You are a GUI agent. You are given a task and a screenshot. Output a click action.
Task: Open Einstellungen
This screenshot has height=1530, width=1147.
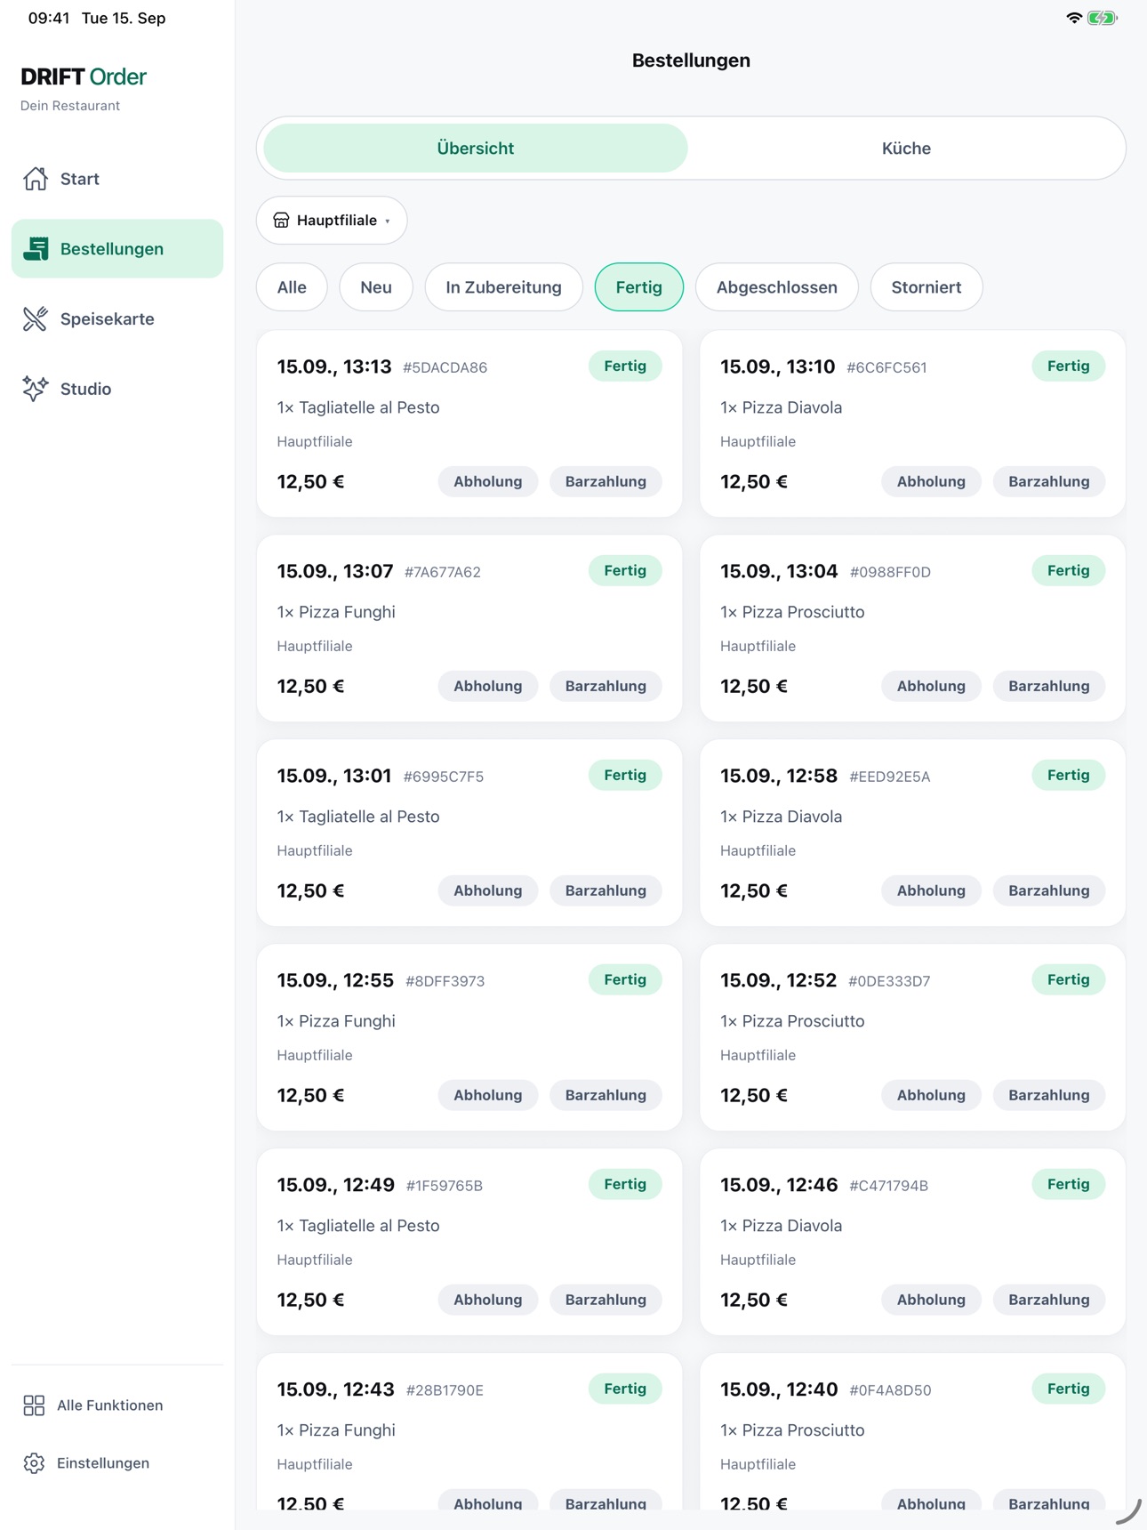pyautogui.click(x=117, y=1463)
